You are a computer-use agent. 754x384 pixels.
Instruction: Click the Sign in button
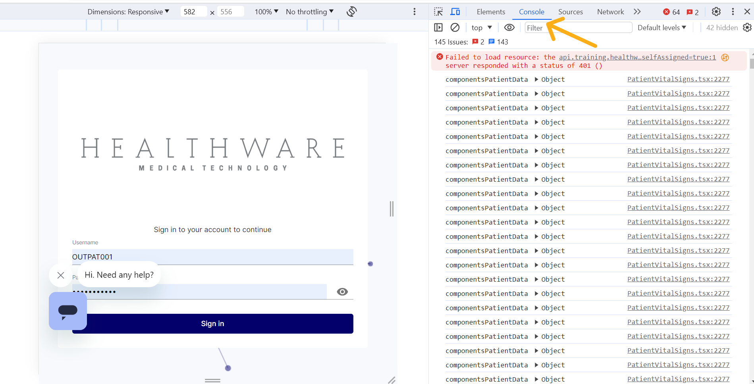[212, 324]
